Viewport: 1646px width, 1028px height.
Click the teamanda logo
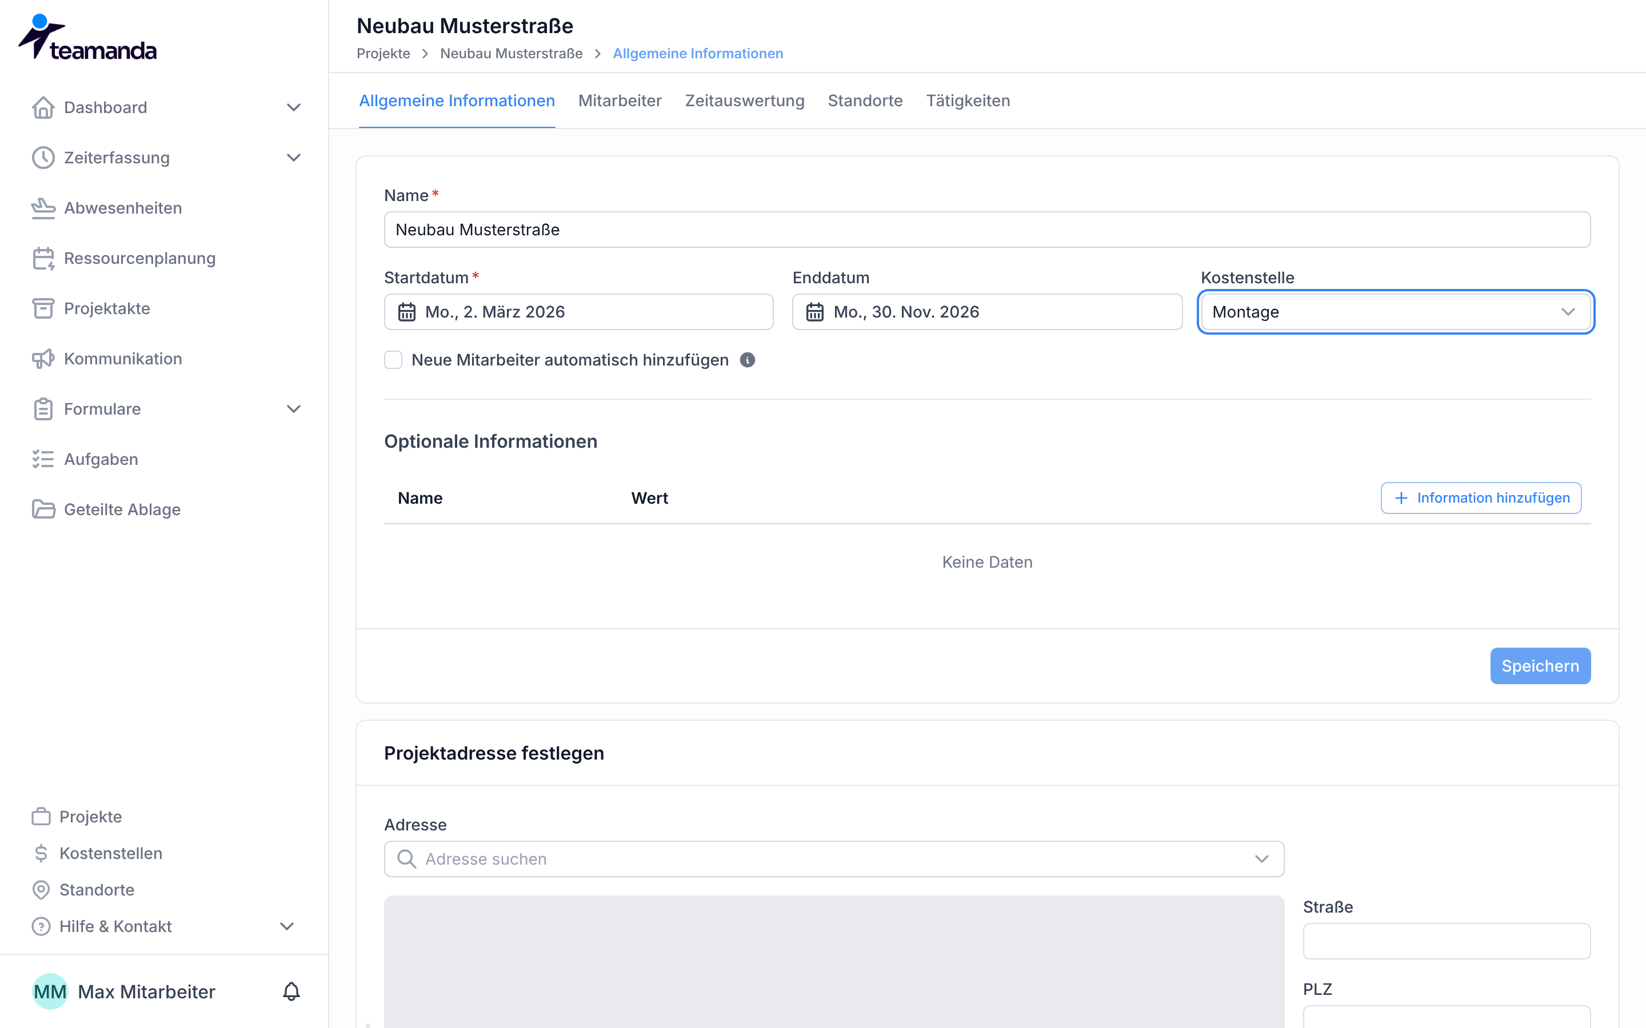click(x=88, y=37)
